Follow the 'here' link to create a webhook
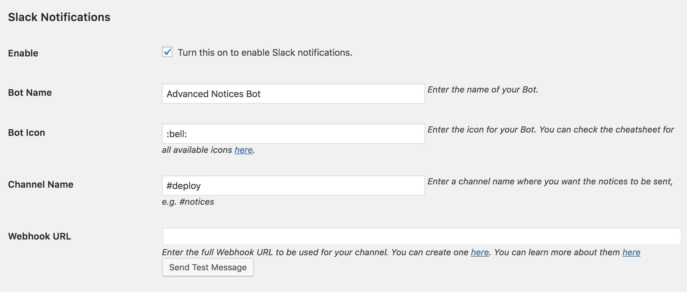687x292 pixels. (x=480, y=252)
